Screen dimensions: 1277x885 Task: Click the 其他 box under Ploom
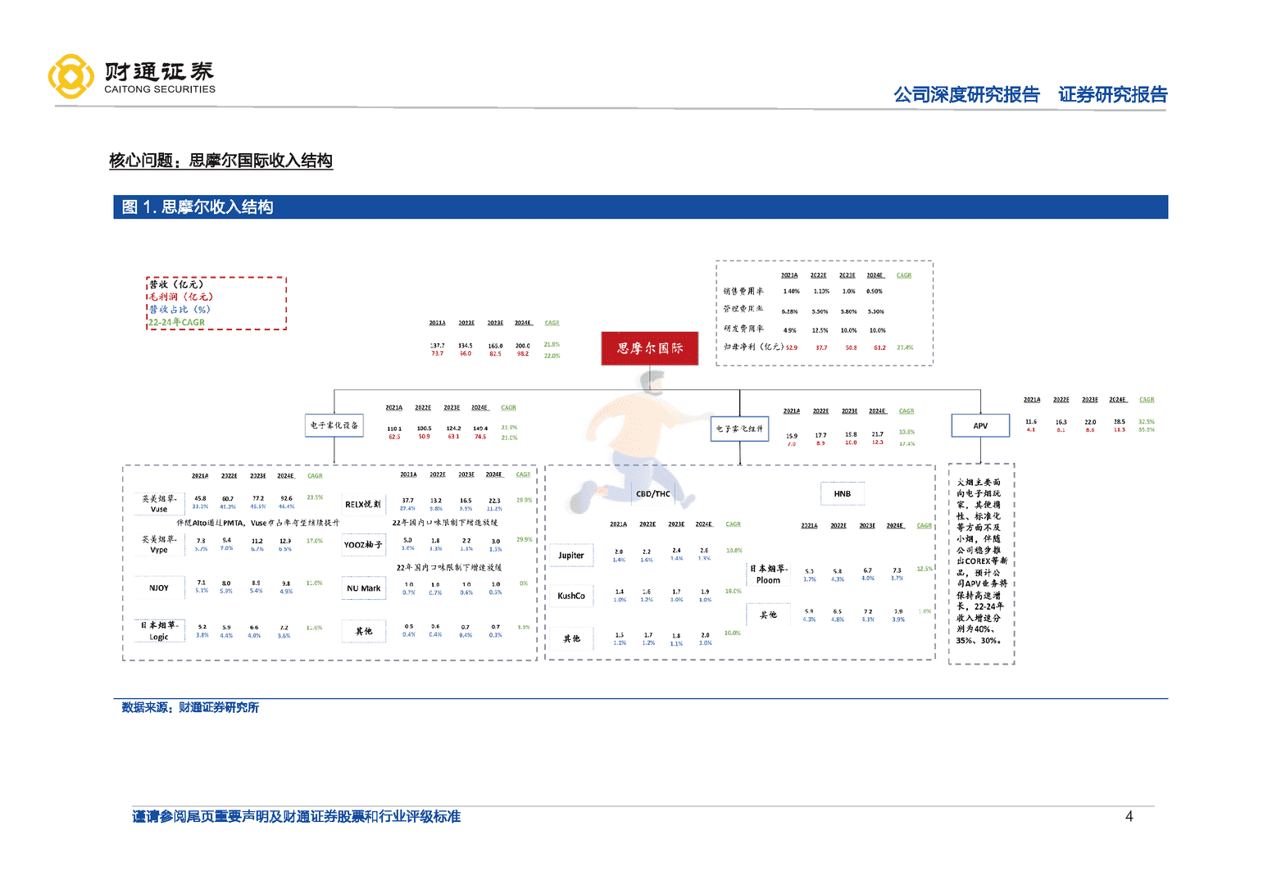point(768,615)
